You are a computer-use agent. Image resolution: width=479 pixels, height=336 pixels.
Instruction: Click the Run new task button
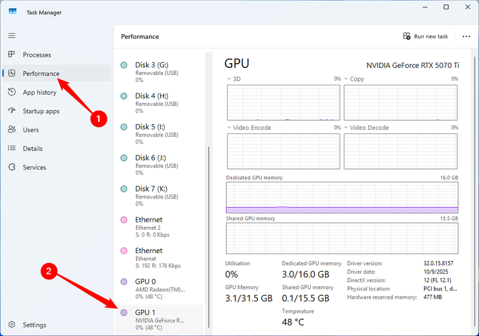coord(426,36)
